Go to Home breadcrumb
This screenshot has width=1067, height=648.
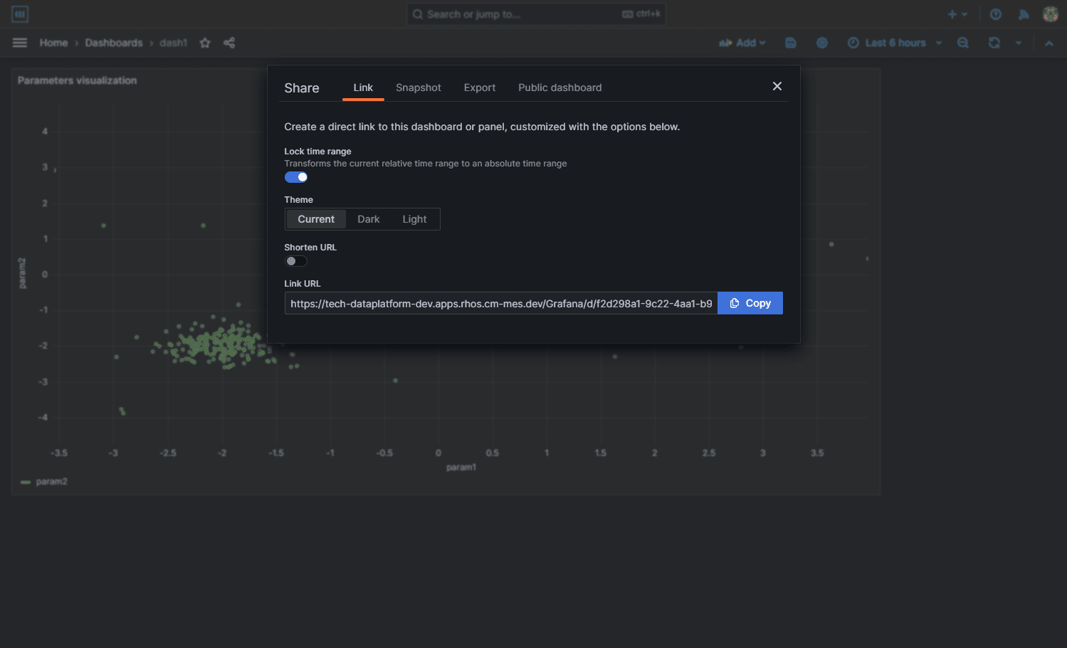point(53,43)
